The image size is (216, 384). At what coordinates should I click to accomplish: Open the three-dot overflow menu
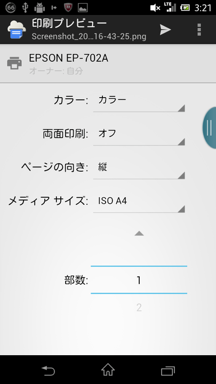199,30
